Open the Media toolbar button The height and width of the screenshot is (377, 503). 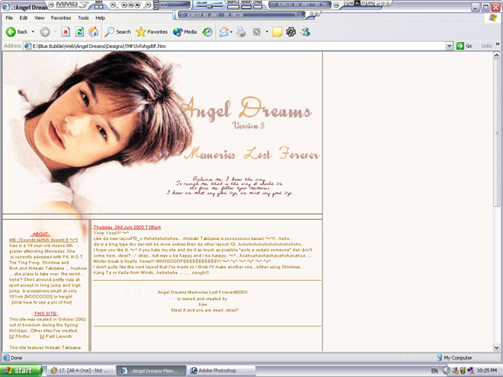click(185, 31)
